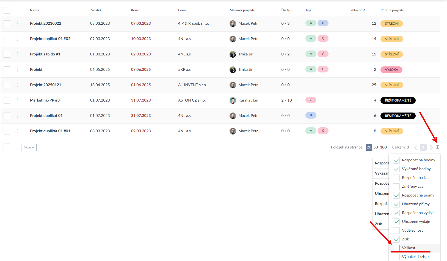Click Trnka Jiří avatar in Projekt row

click(x=233, y=70)
